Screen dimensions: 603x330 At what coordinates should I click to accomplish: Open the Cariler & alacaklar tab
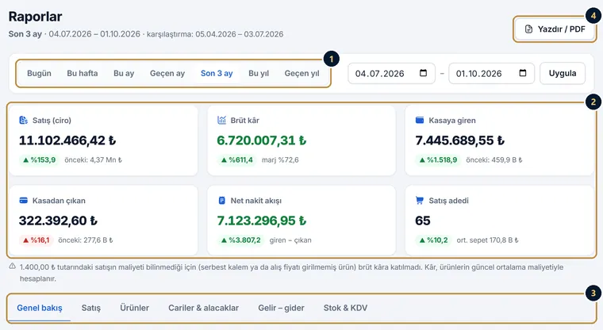203,308
